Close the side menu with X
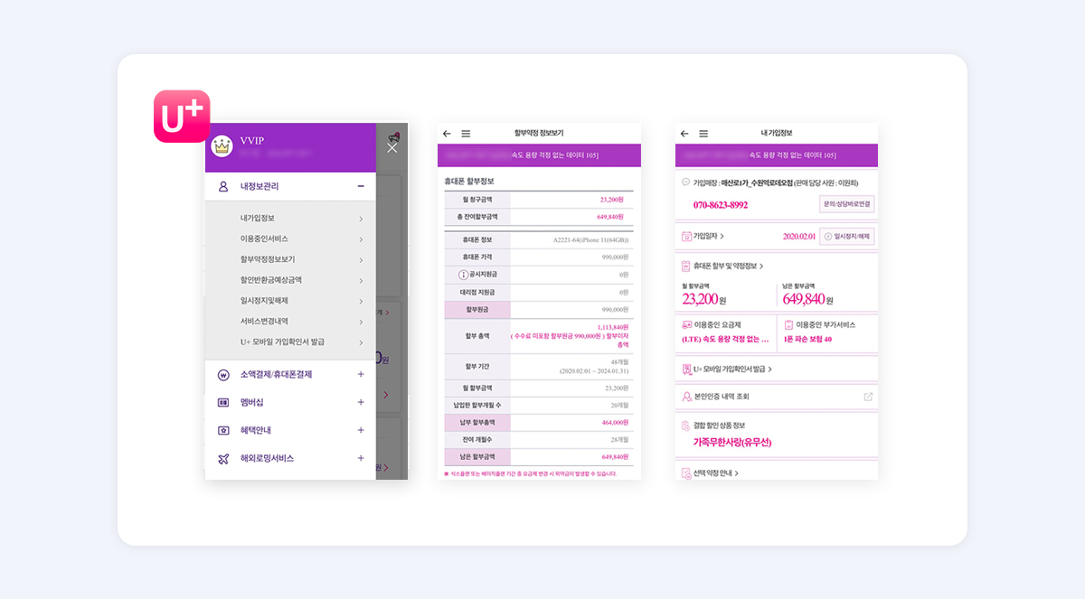This screenshot has height=599, width=1085. click(x=392, y=148)
